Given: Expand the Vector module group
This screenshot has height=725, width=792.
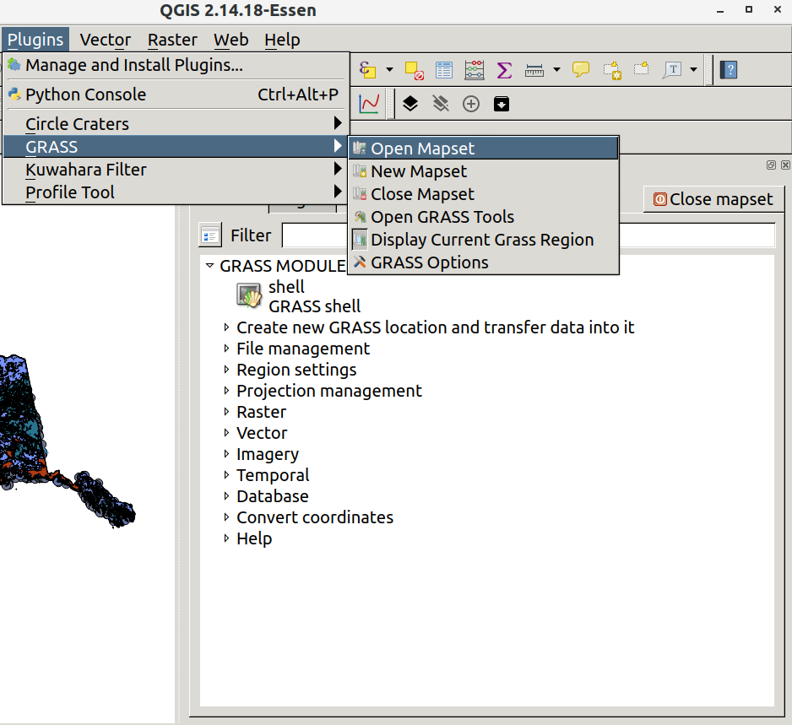Looking at the screenshot, I should coord(226,433).
